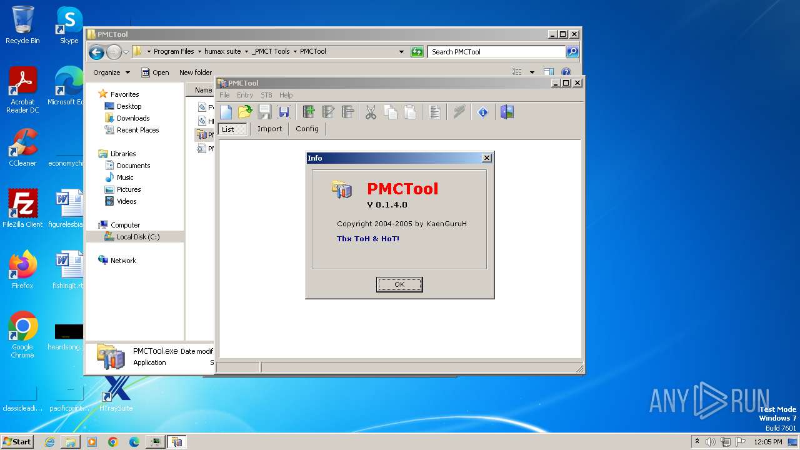
Task: Open Entry menu in PMCTool
Action: 245,95
